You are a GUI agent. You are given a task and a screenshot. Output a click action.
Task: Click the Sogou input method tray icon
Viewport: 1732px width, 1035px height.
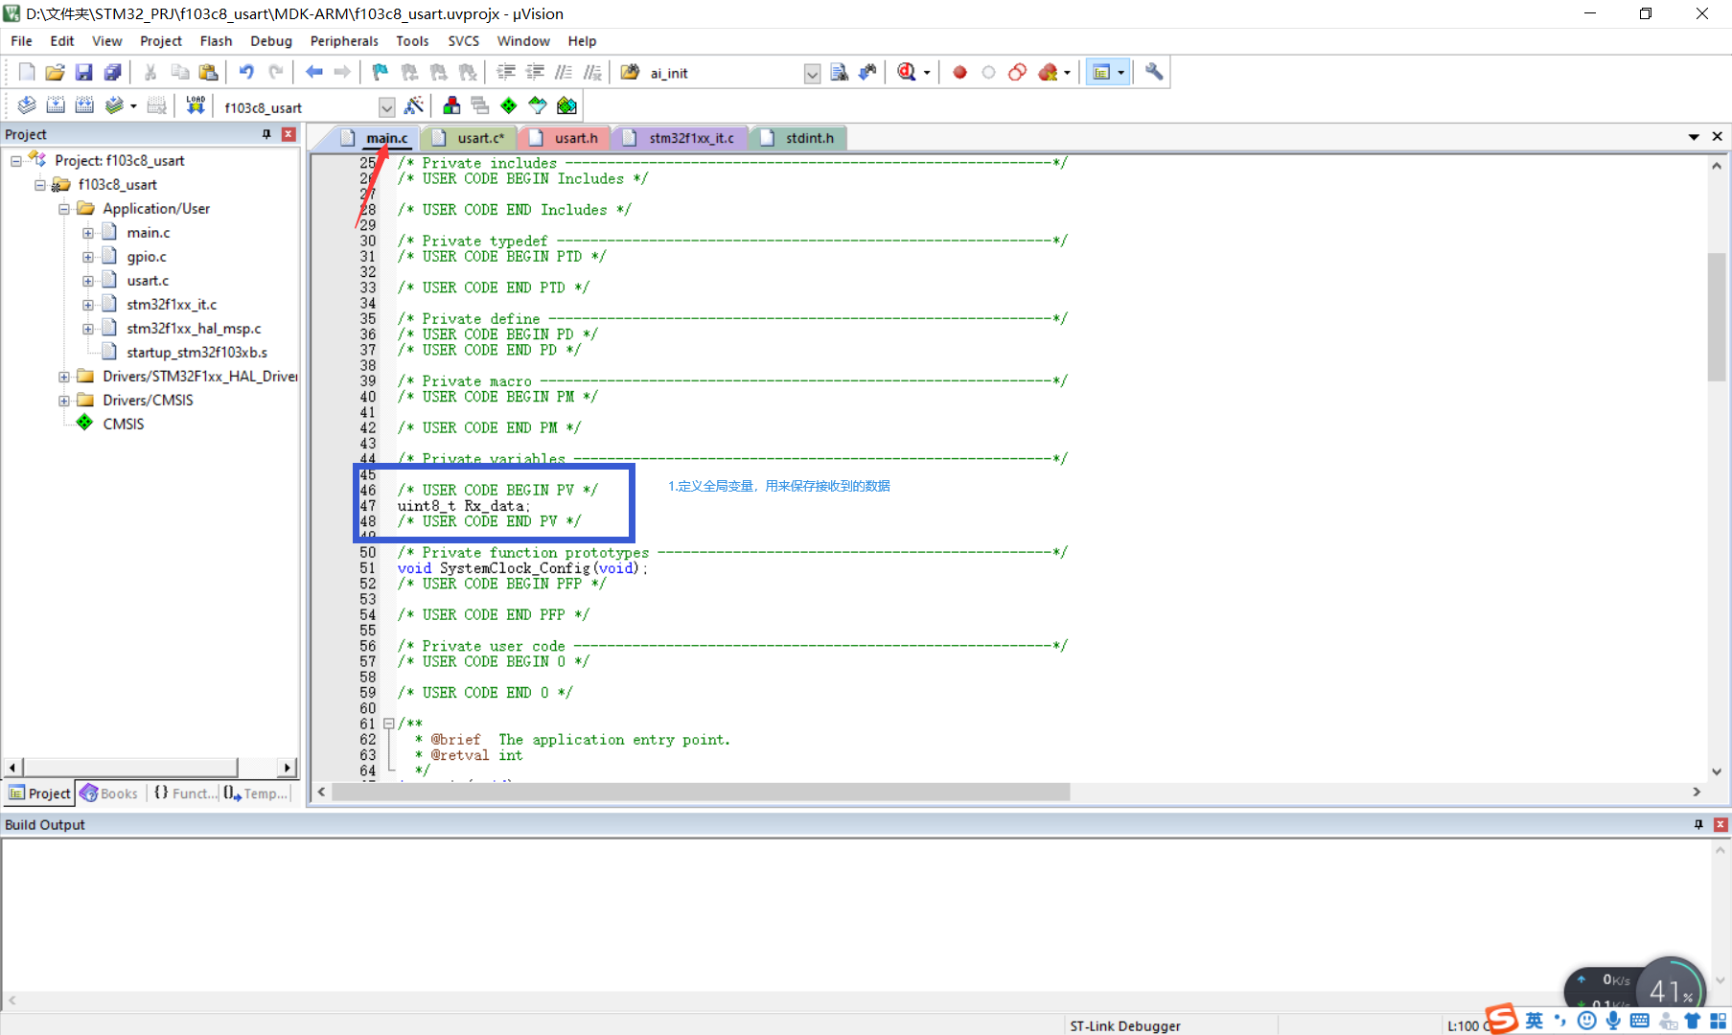1501,1020
